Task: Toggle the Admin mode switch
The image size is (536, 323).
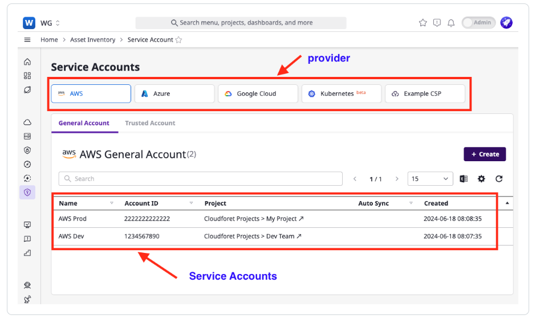Action: click(x=478, y=23)
